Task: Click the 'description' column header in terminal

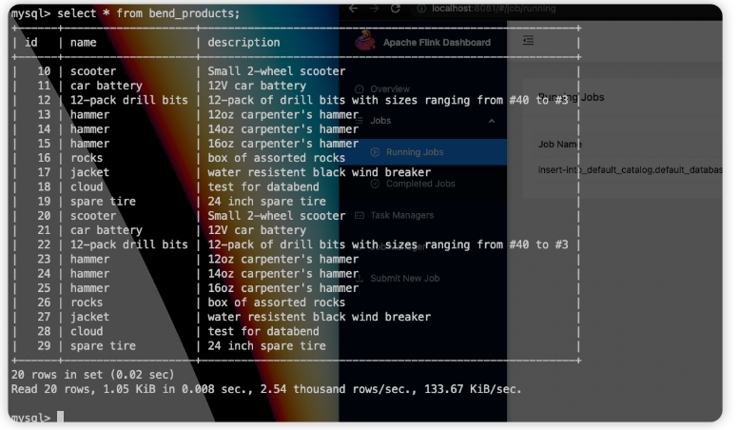Action: point(243,43)
